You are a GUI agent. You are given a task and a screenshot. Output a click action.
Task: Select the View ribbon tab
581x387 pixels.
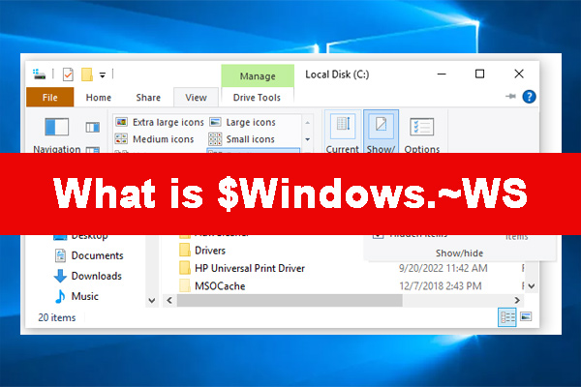tap(196, 98)
